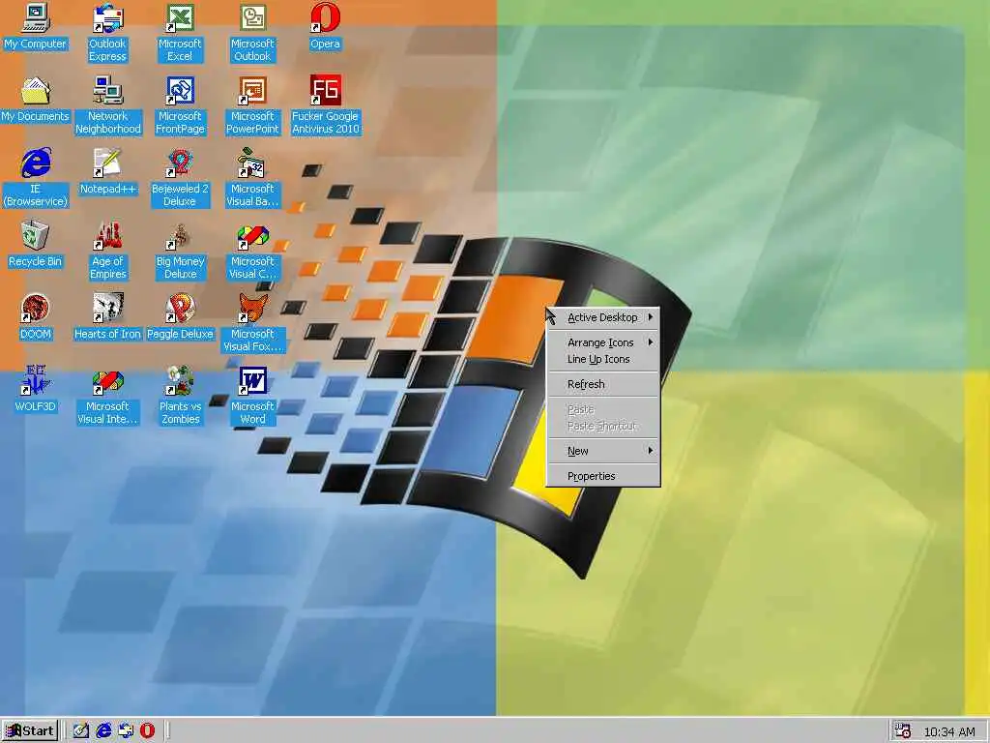Launch Opera from Quick Launch bar

[x=148, y=731]
